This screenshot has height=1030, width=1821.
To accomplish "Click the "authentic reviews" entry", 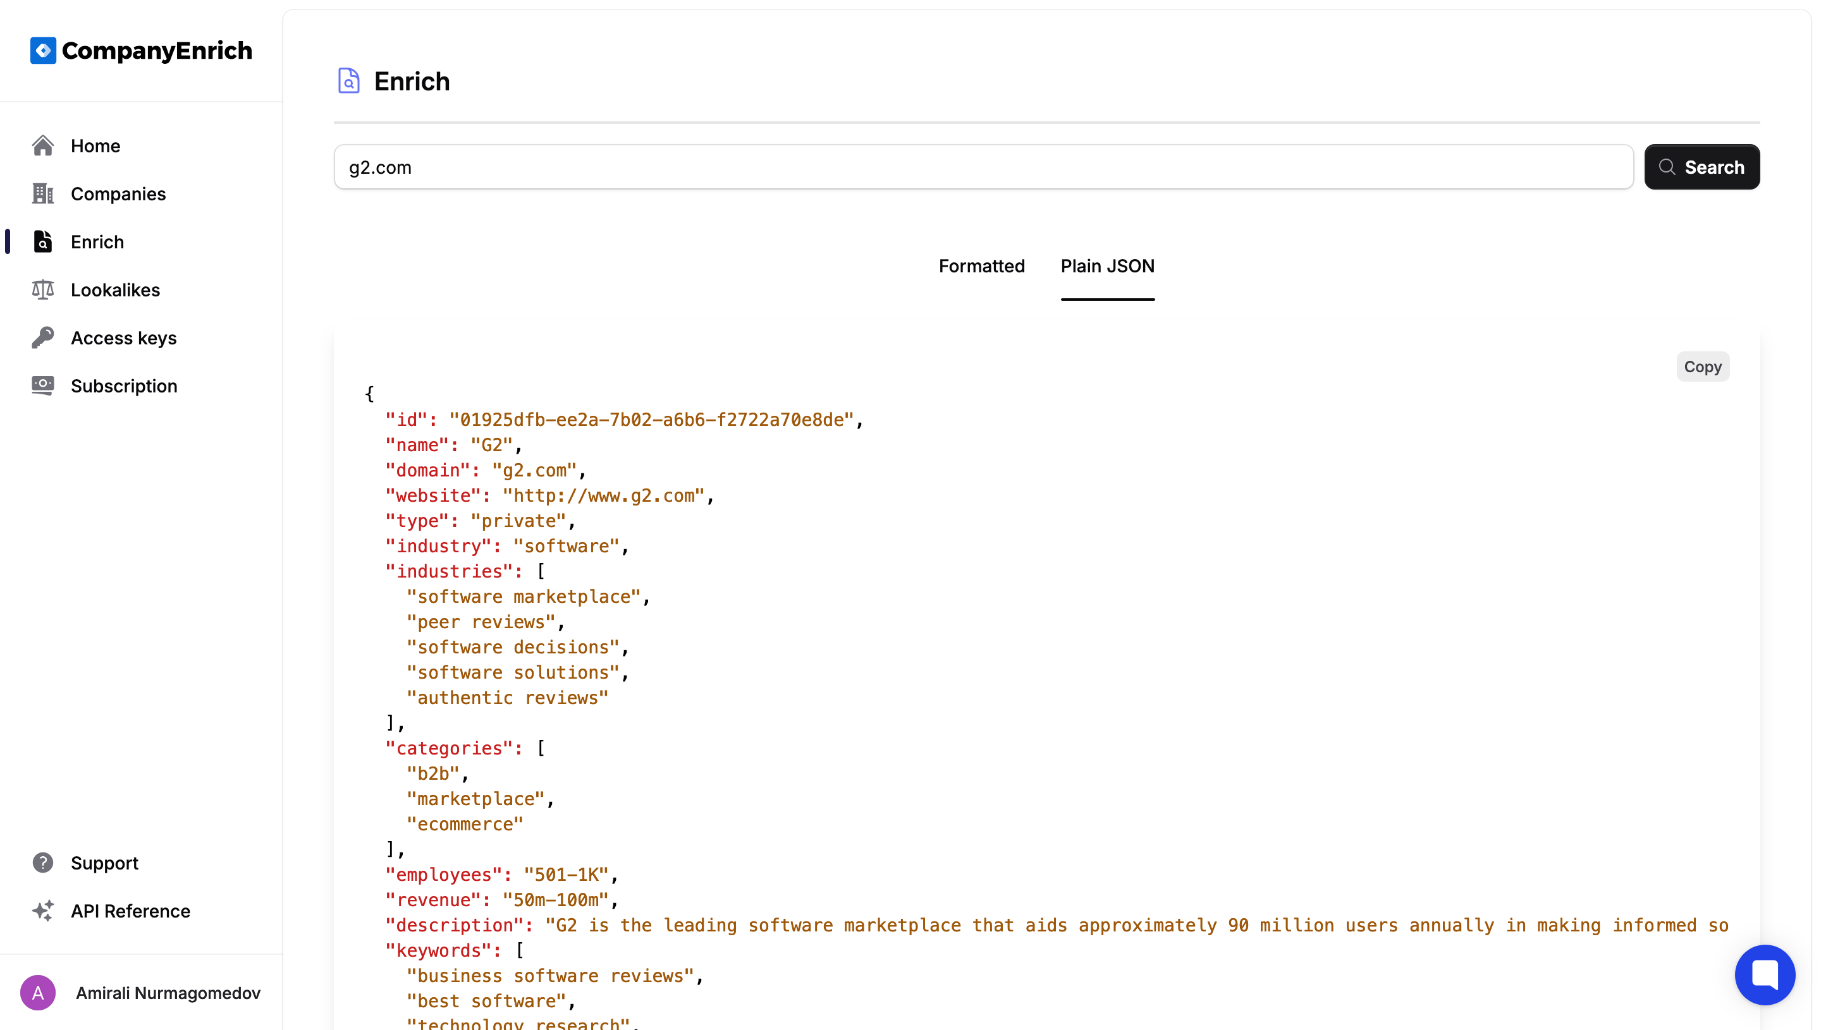I will tap(508, 698).
